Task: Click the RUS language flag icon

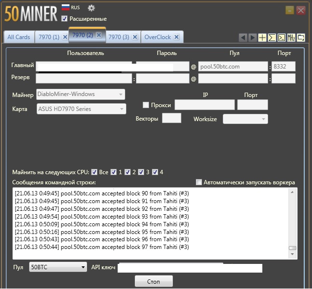Action: coord(66,8)
